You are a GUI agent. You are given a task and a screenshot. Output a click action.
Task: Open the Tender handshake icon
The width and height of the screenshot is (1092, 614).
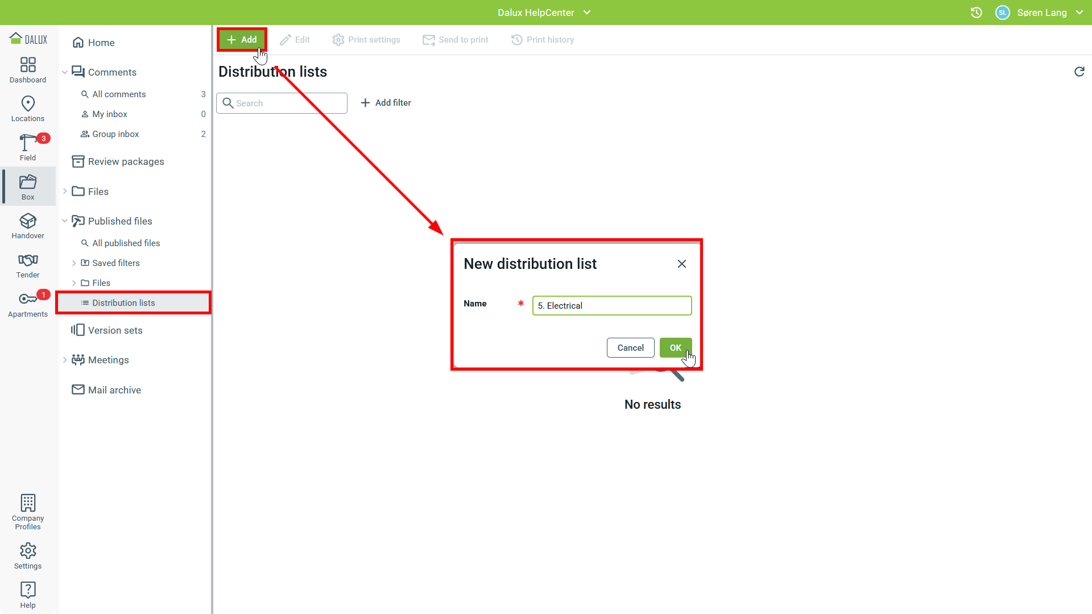click(28, 260)
